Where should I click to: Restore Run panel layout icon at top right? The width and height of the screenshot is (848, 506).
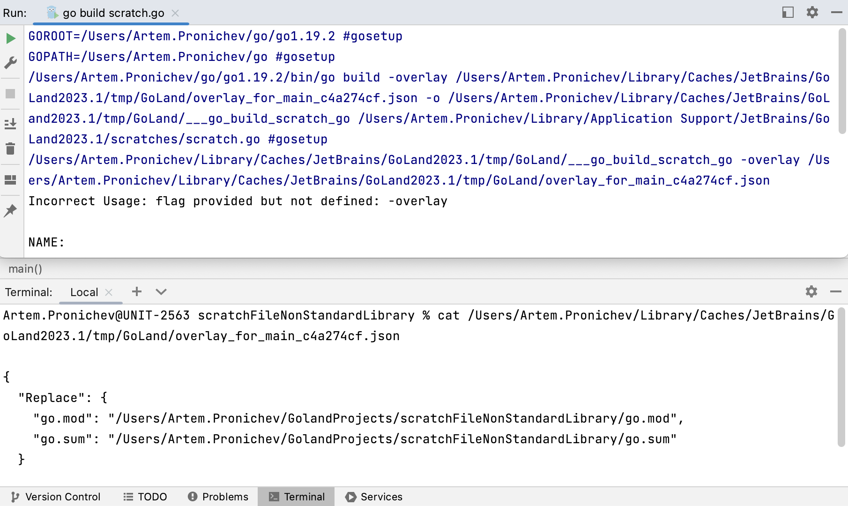788,13
